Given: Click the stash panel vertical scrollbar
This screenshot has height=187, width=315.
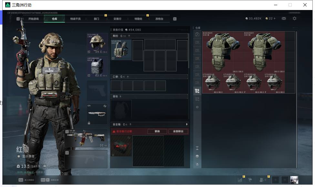Looking at the screenshot, I should point(297,99).
